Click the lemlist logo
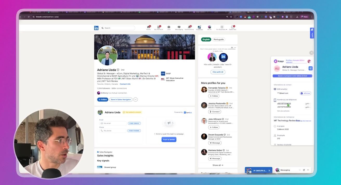 coord(188,112)
